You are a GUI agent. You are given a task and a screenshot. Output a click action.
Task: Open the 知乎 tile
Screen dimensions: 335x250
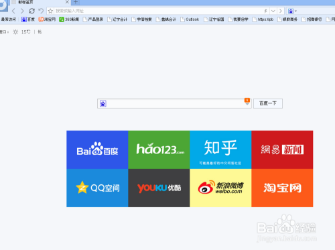click(220, 149)
